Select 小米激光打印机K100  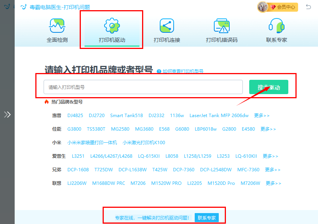(144, 143)
